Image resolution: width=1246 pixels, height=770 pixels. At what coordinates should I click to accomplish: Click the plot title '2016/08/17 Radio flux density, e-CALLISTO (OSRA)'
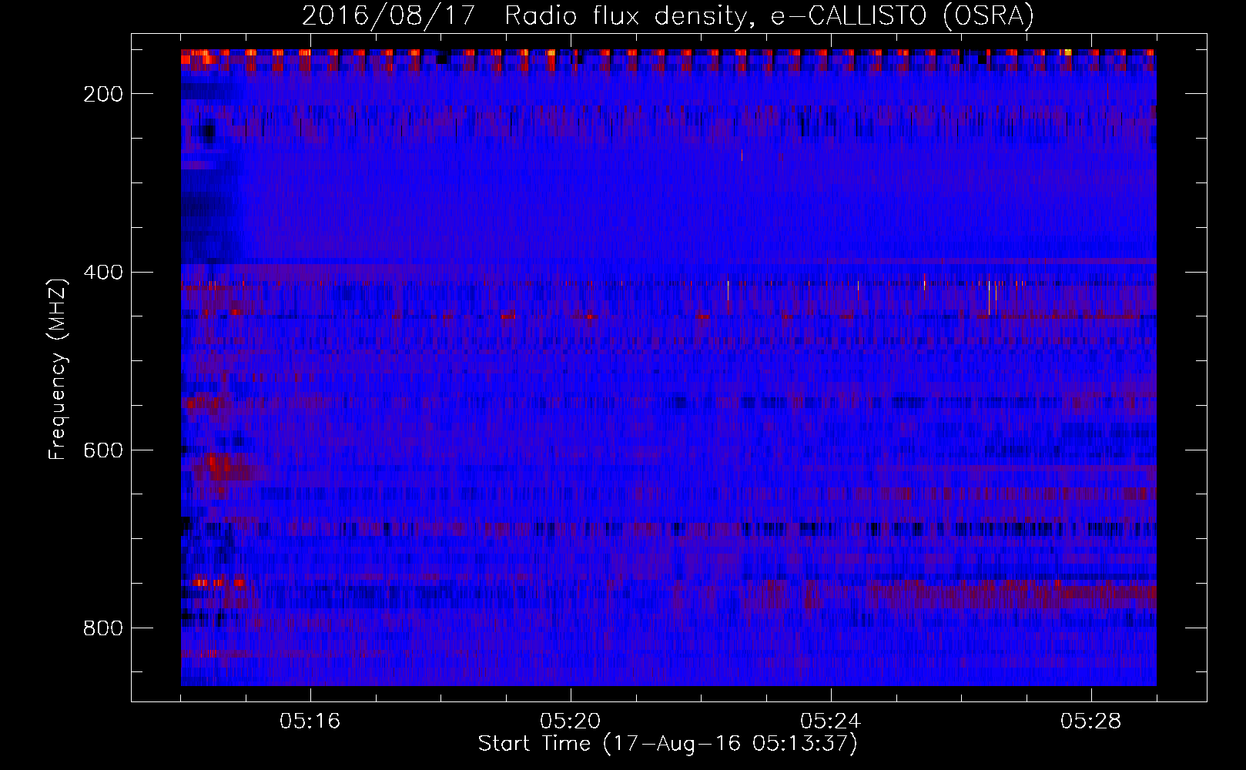tap(668, 16)
